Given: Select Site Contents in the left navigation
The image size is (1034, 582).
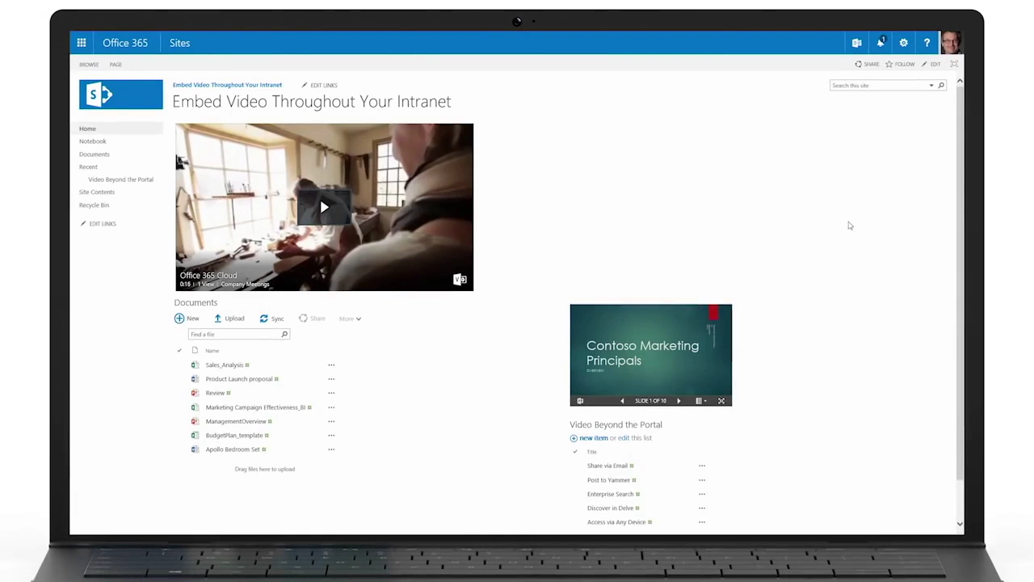Looking at the screenshot, I should click(x=97, y=192).
